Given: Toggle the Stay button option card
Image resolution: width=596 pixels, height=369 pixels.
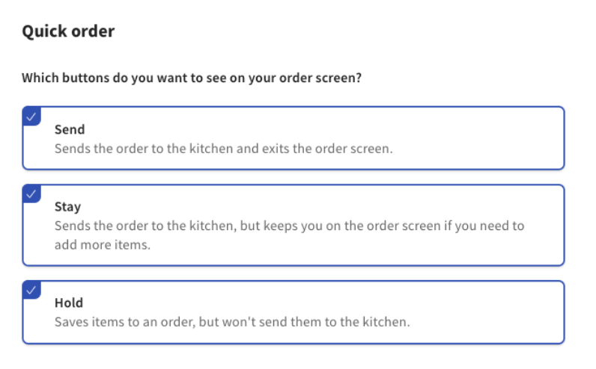Looking at the screenshot, I should click(293, 226).
